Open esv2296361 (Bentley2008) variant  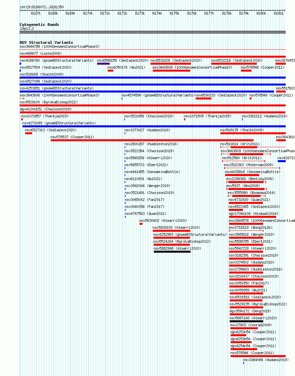[x=250, y=179]
